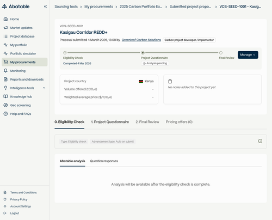Click the Analysis pending status badge
Viewport: 272px width, 220px height.
coord(155,63)
